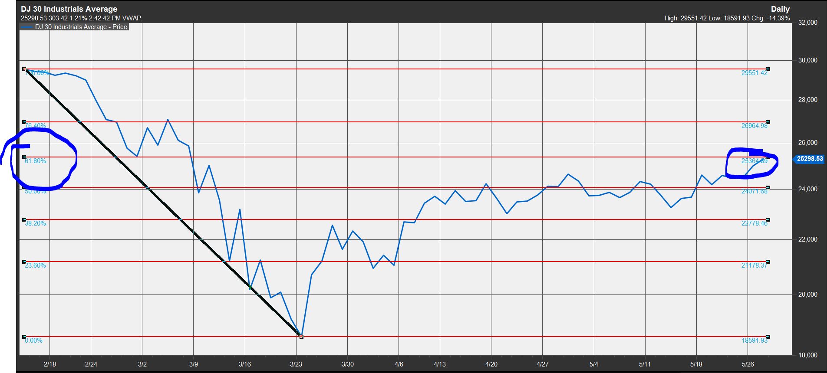Viewport: 827px width, 373px height.
Task: Select the 23.60% Fibonacci level label
Action: coord(35,265)
